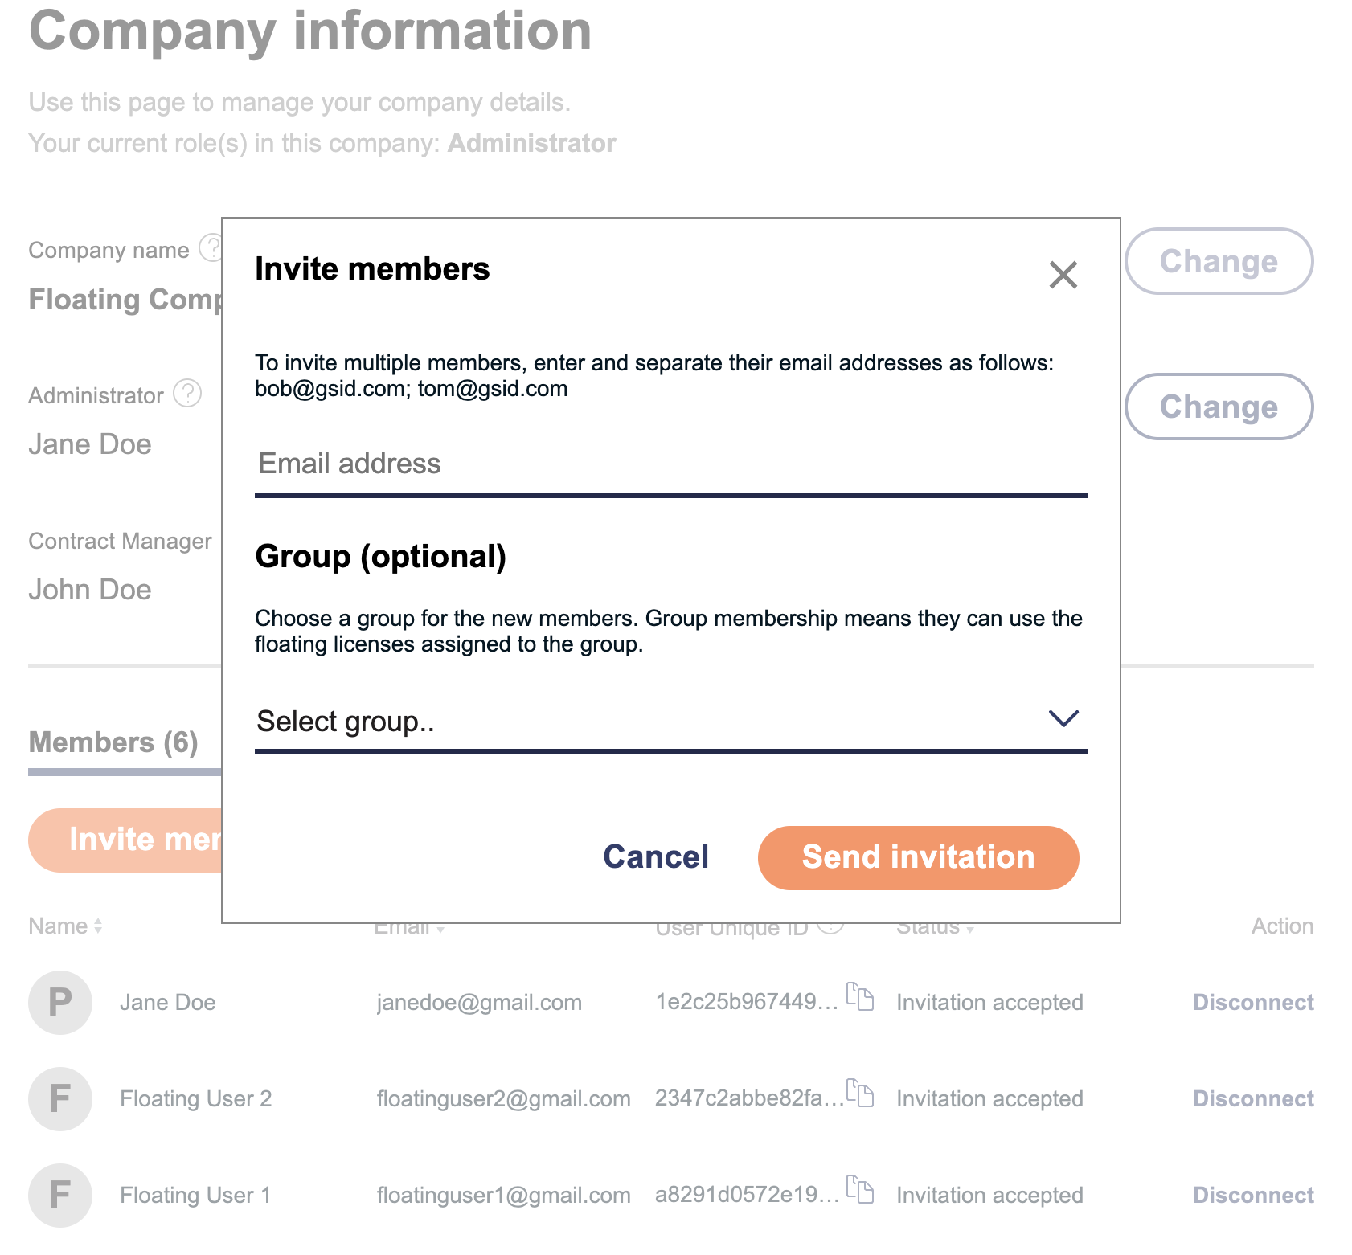This screenshot has height=1255, width=1352.
Task: Disconnect Floating User 1
Action: coord(1252,1195)
